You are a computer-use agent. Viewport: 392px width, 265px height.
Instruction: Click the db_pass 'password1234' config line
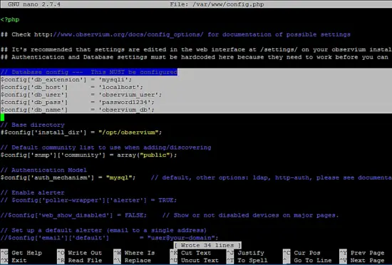pyautogui.click(x=78, y=102)
